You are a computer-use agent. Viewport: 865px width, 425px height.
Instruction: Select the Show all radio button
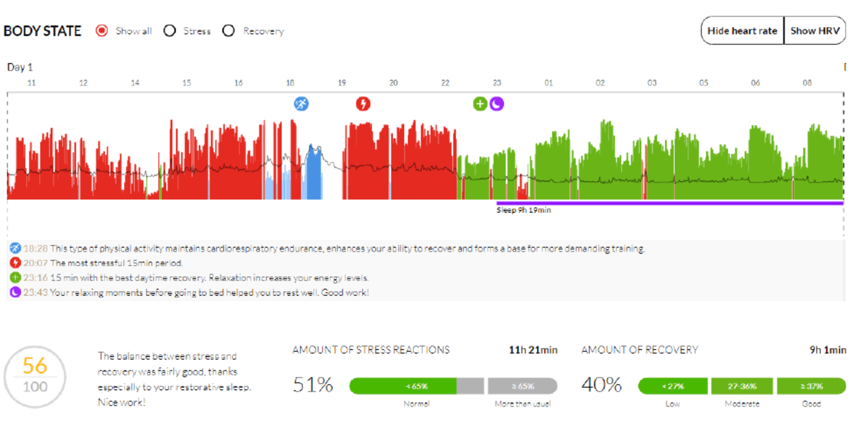click(102, 31)
